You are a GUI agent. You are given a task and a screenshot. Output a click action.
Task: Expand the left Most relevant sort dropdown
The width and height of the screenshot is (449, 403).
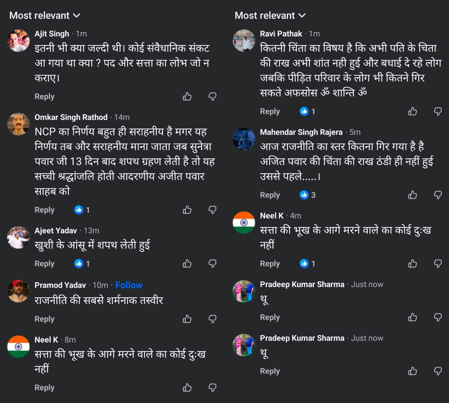click(x=45, y=15)
